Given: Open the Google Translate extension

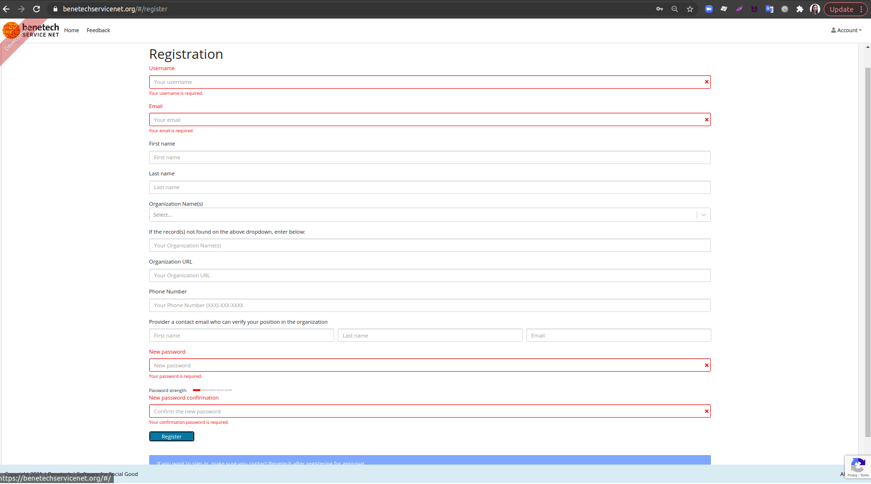Looking at the screenshot, I should [x=770, y=9].
